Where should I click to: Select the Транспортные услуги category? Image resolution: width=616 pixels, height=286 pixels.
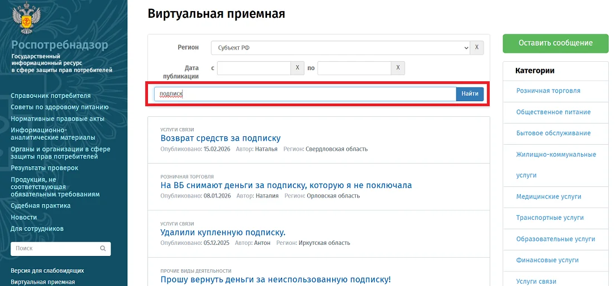[550, 218]
